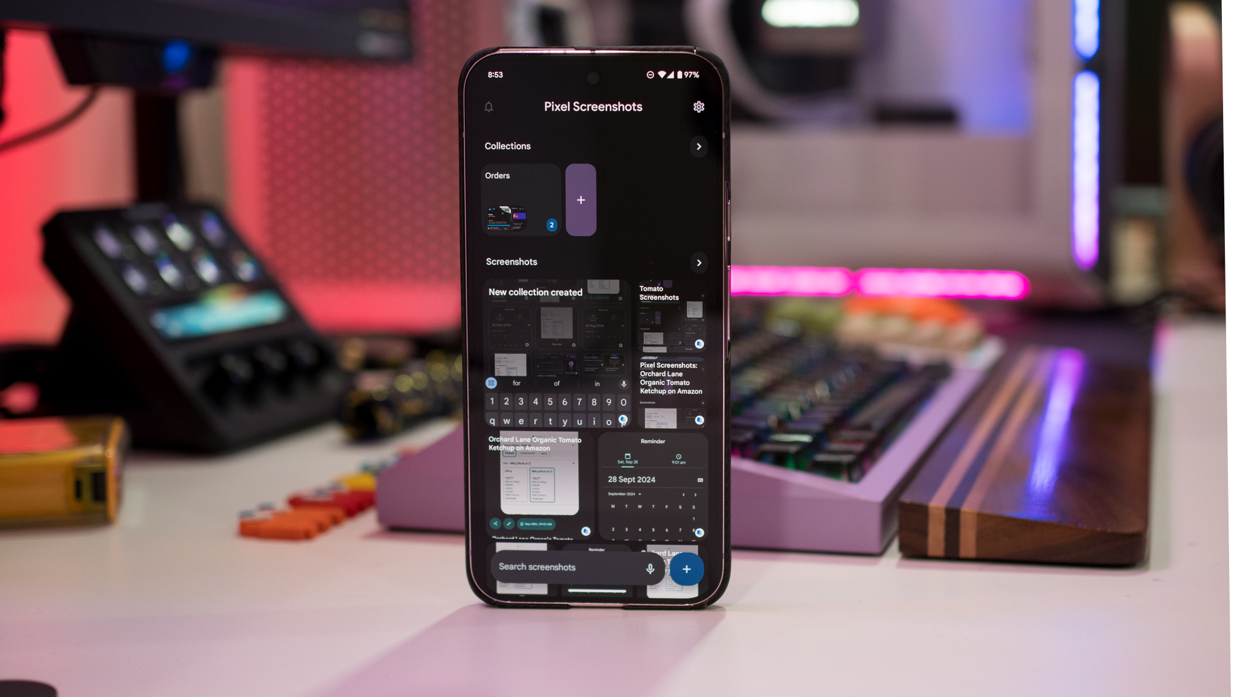Image resolution: width=1237 pixels, height=697 pixels.
Task: Tap the floating action plus button
Action: tap(687, 568)
